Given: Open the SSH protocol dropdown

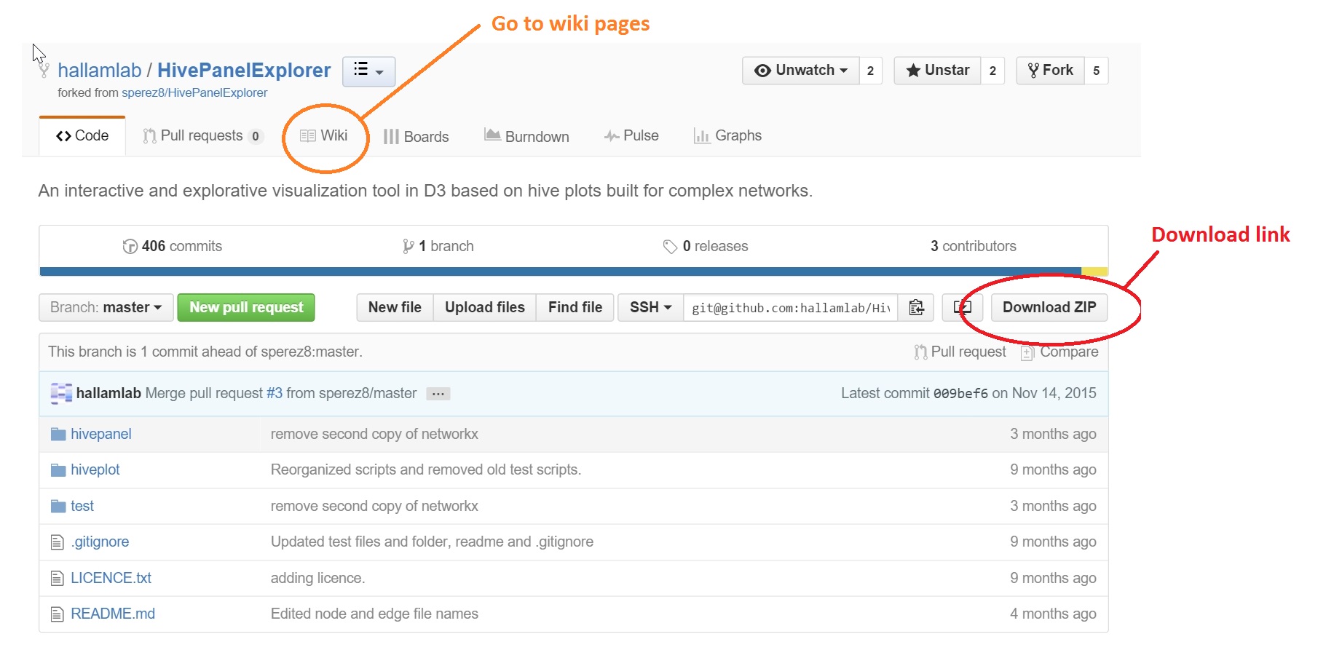Looking at the screenshot, I should (651, 308).
